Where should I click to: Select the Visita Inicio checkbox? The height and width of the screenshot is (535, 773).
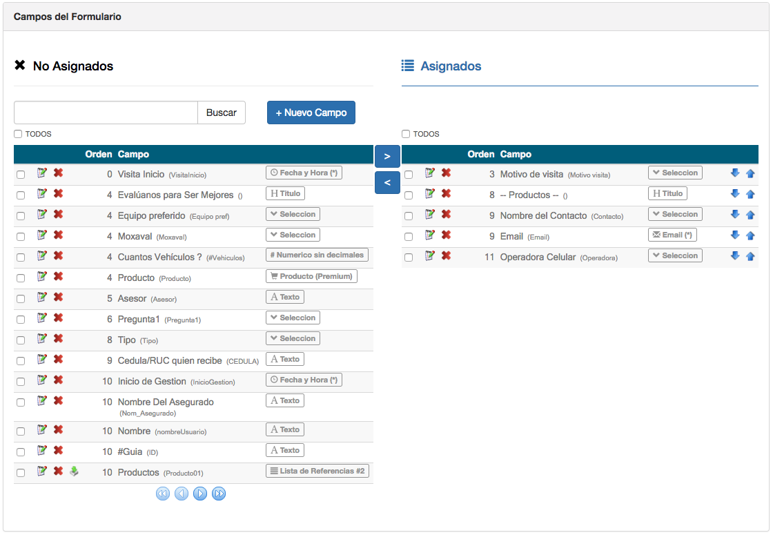[21, 175]
